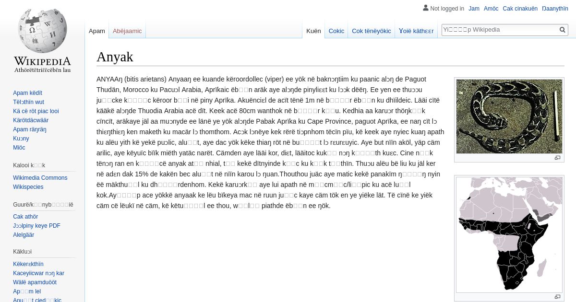Open Wälë apamduööt link

click(35, 282)
